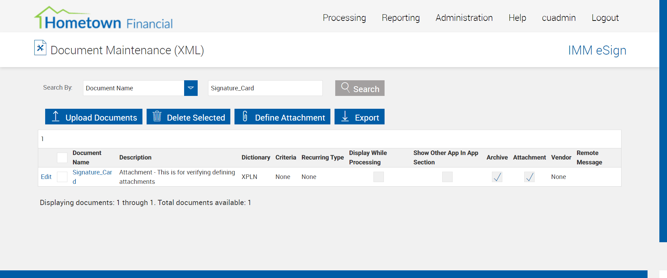Image resolution: width=667 pixels, height=278 pixels.
Task: Click the upload arrow icon
Action: (56, 116)
